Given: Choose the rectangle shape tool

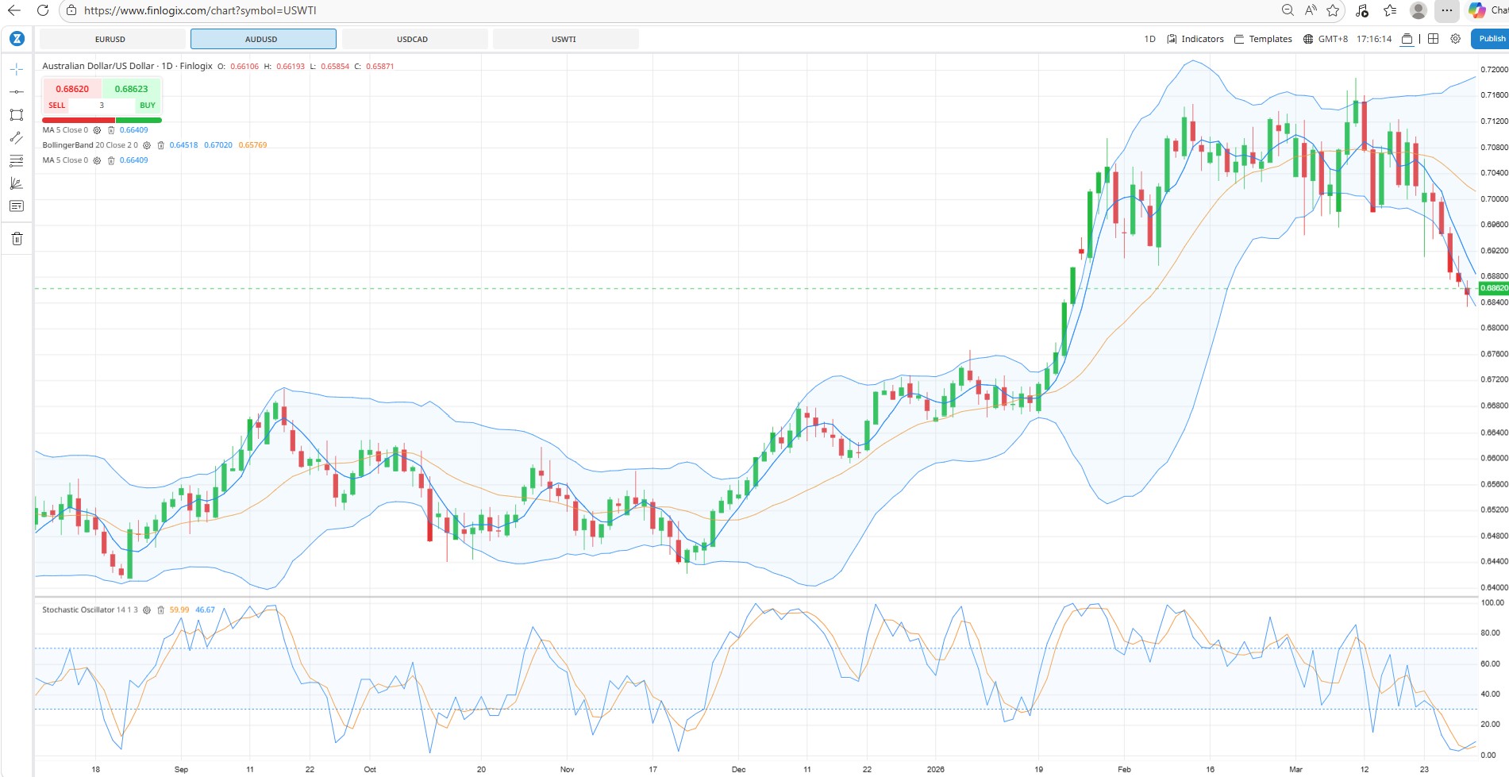Looking at the screenshot, I should (17, 115).
